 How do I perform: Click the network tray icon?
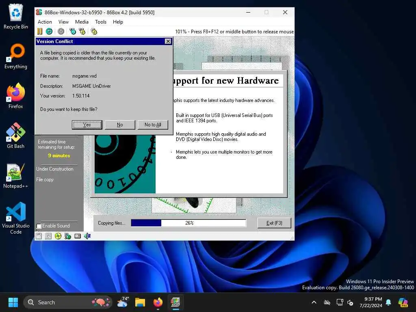click(340, 302)
